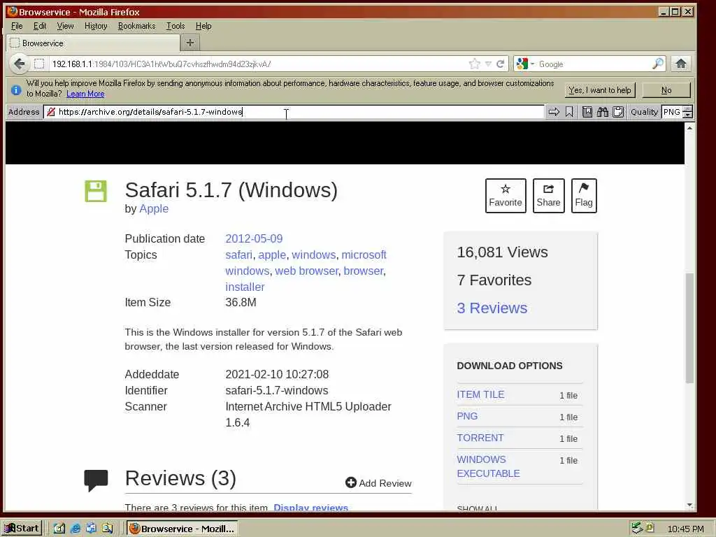Open the View menu
The width and height of the screenshot is (716, 537).
[x=65, y=26]
